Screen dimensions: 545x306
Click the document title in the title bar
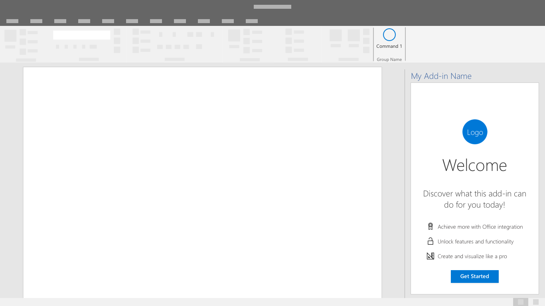click(272, 7)
